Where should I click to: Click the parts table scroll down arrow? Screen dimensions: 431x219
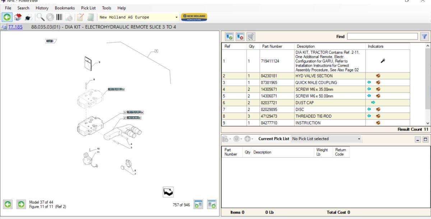[427, 123]
